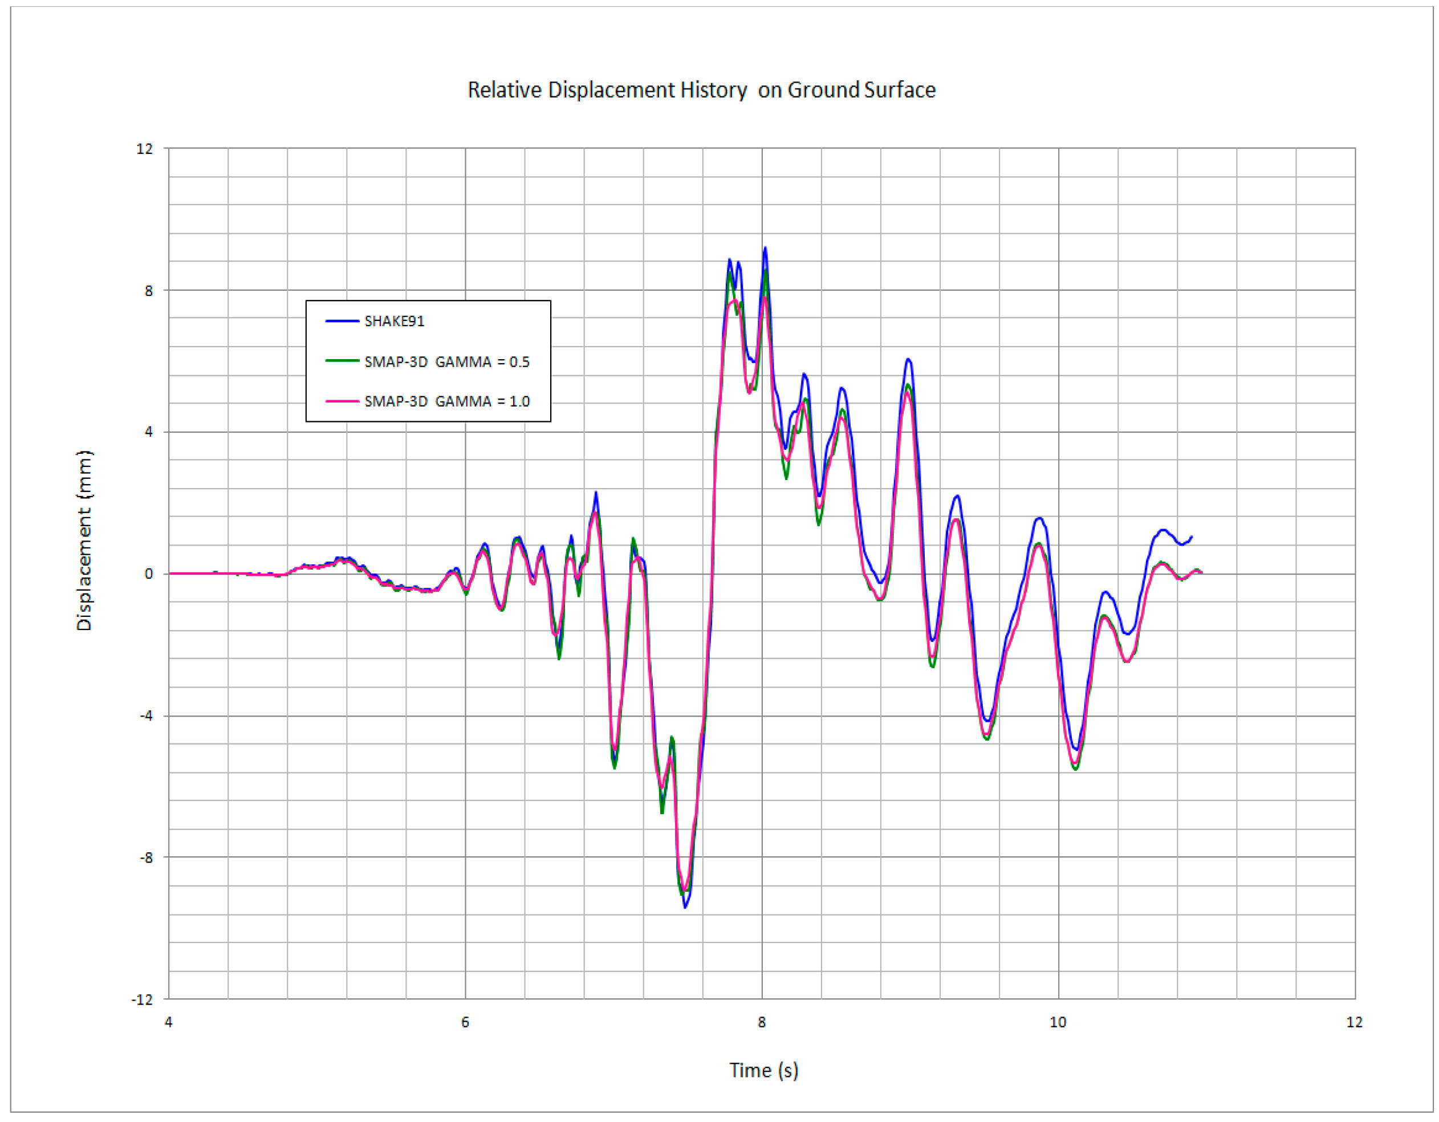Select the SMAP-3D GAMMA = 1.0 legend label

click(x=447, y=401)
